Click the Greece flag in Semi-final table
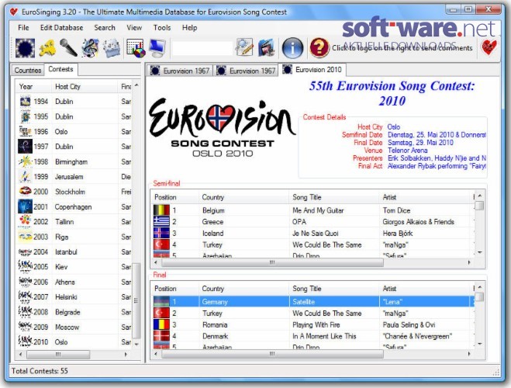 (161, 221)
